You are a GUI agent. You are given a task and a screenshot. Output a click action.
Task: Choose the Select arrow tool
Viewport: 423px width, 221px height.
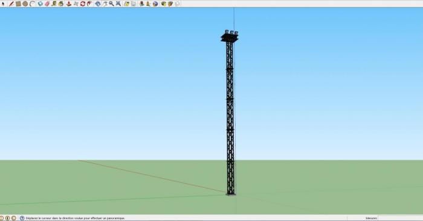[x=2, y=4]
